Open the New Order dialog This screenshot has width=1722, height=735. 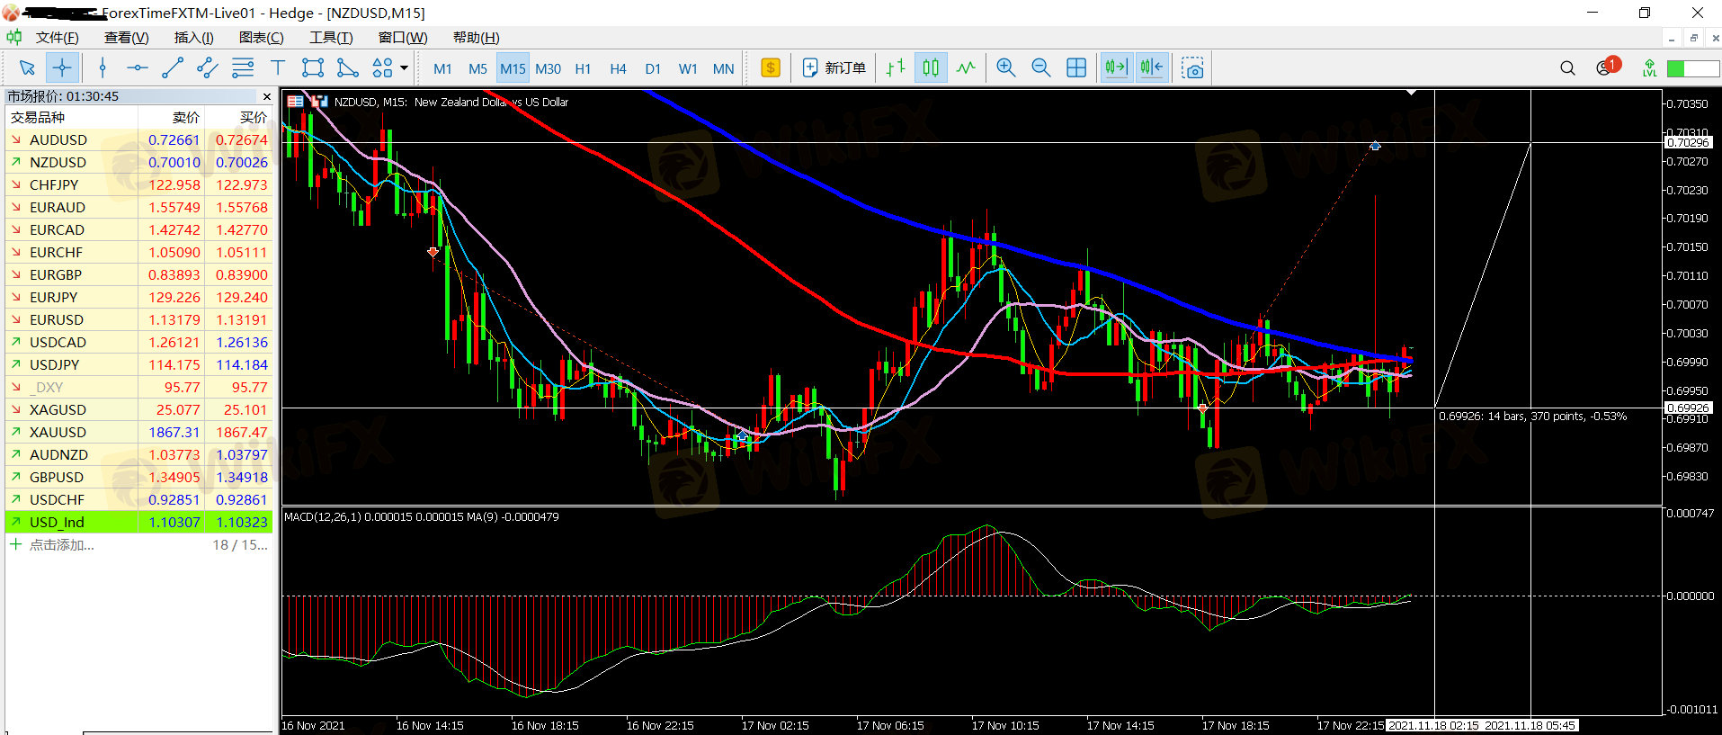point(834,68)
